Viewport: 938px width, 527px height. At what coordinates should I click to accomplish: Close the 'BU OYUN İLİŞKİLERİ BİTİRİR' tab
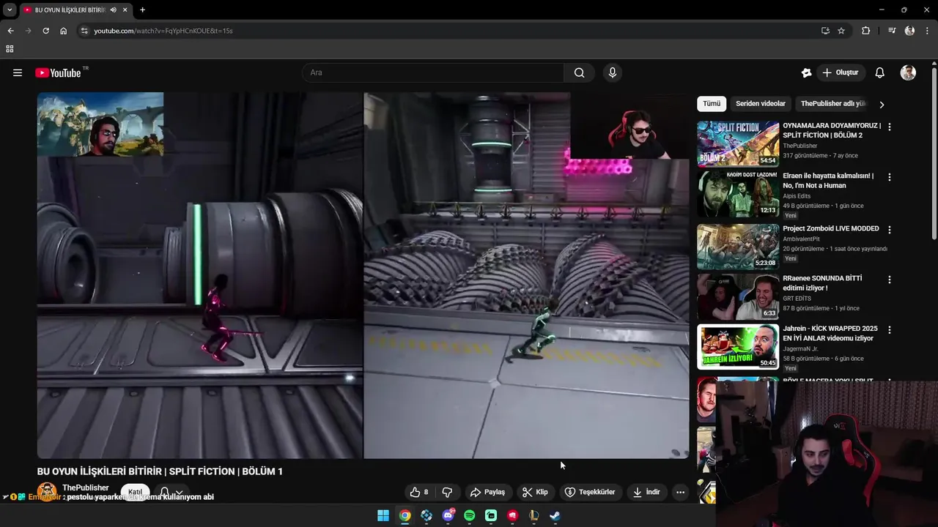pyautogui.click(x=126, y=10)
